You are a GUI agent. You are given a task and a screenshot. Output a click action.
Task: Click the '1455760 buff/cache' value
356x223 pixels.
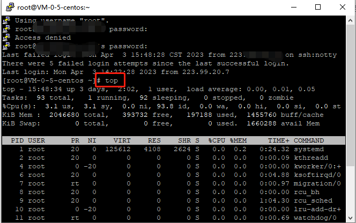click(x=285, y=115)
